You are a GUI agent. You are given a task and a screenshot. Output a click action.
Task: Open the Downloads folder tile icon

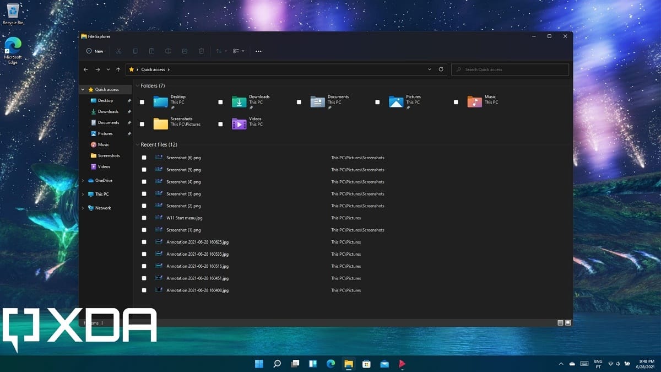click(x=239, y=102)
